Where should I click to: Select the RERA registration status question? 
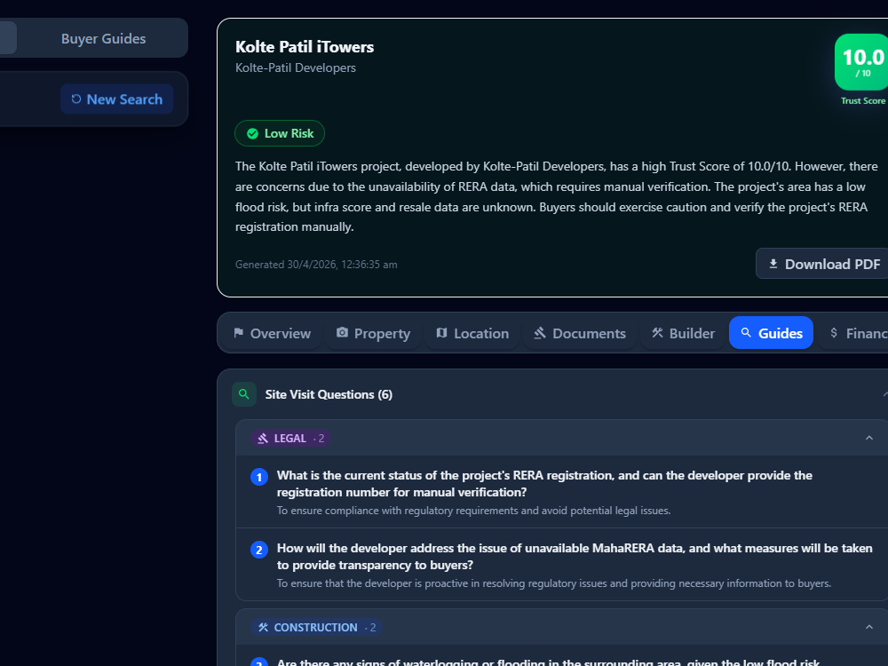pos(544,484)
